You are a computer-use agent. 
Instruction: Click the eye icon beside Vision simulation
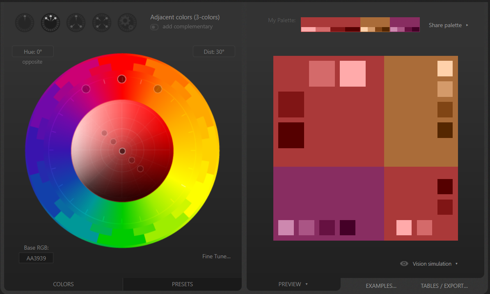pyautogui.click(x=404, y=264)
